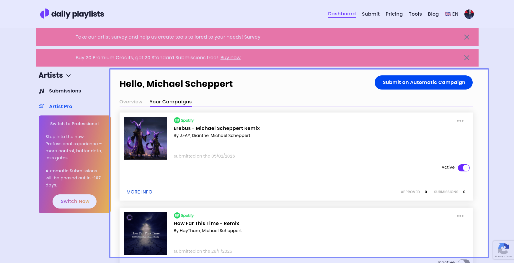This screenshot has height=263, width=514.
Task: Open three-dot menu for Erebus campaign
Action: (x=460, y=121)
